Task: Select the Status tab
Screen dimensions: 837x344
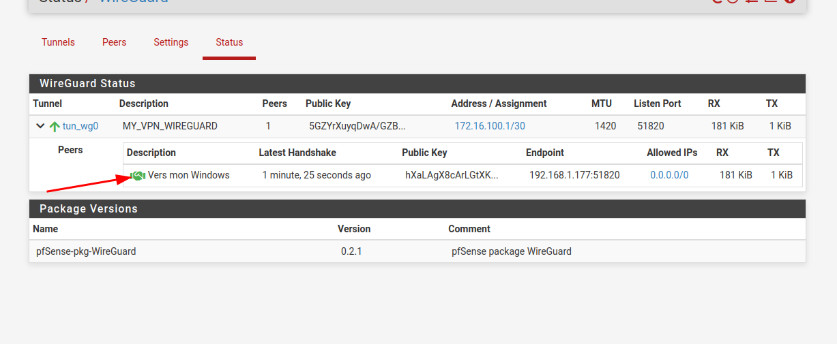Action: coord(229,42)
